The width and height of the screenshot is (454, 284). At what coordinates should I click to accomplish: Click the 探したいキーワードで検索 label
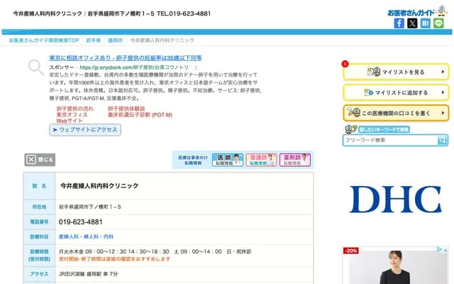(x=384, y=129)
